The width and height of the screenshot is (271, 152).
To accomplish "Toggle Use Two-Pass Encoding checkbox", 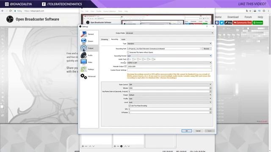I will click(x=130, y=106).
